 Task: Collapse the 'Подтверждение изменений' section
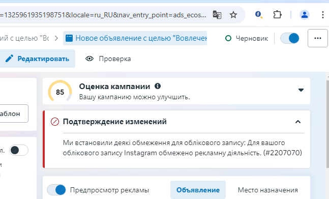pyautogui.click(x=298, y=122)
